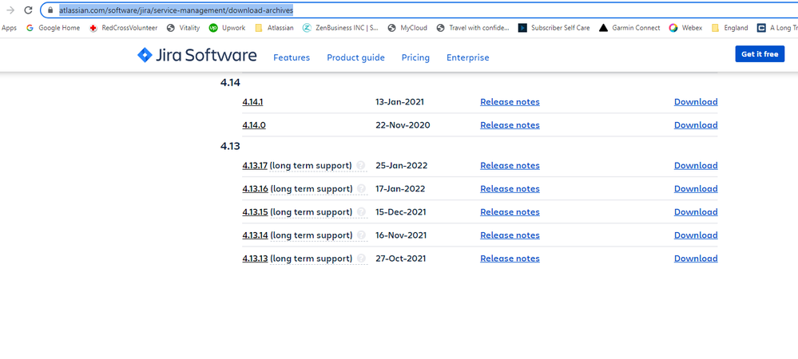Open the Subscriber Self Care bookmark
Image resolution: width=798 pixels, height=359 pixels.
[554, 28]
